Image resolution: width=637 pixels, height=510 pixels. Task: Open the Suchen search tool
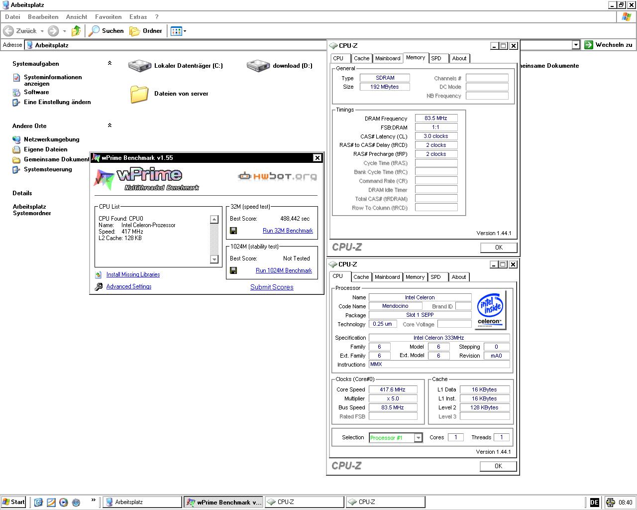coord(106,31)
